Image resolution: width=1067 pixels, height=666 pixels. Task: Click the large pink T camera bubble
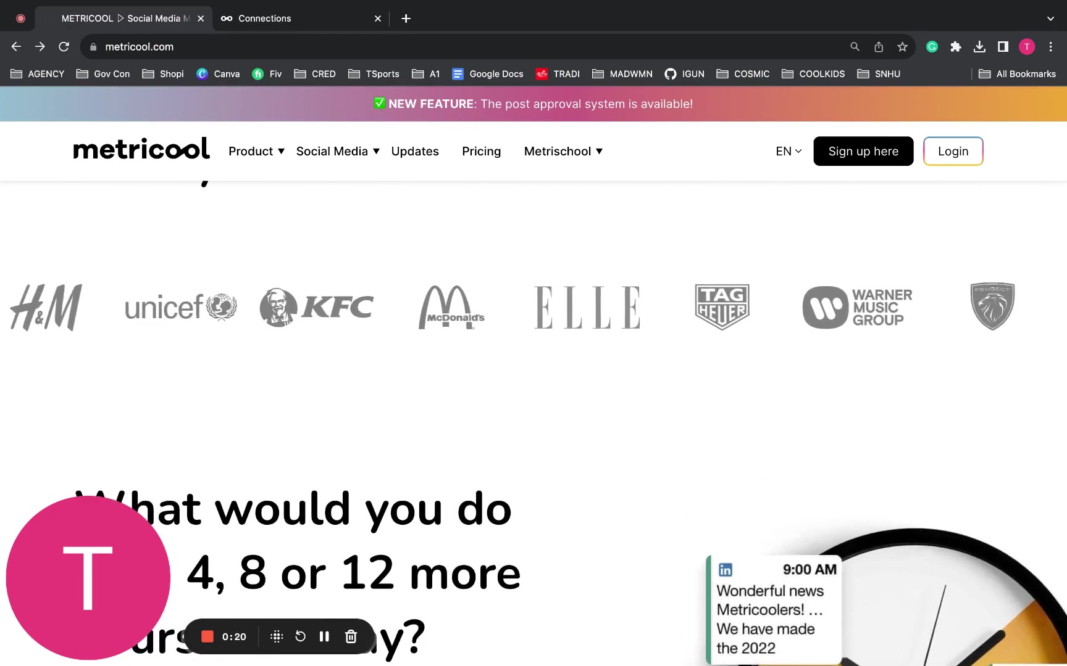(88, 578)
